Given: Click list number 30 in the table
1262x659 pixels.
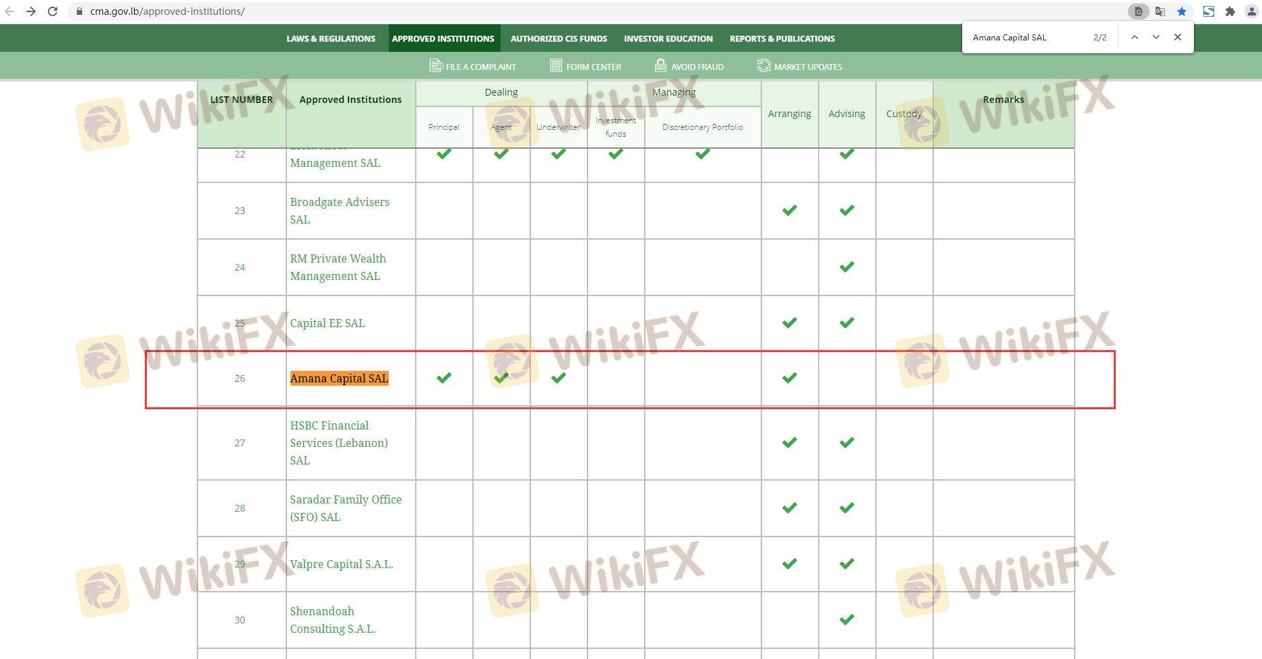Looking at the screenshot, I should tap(240, 620).
